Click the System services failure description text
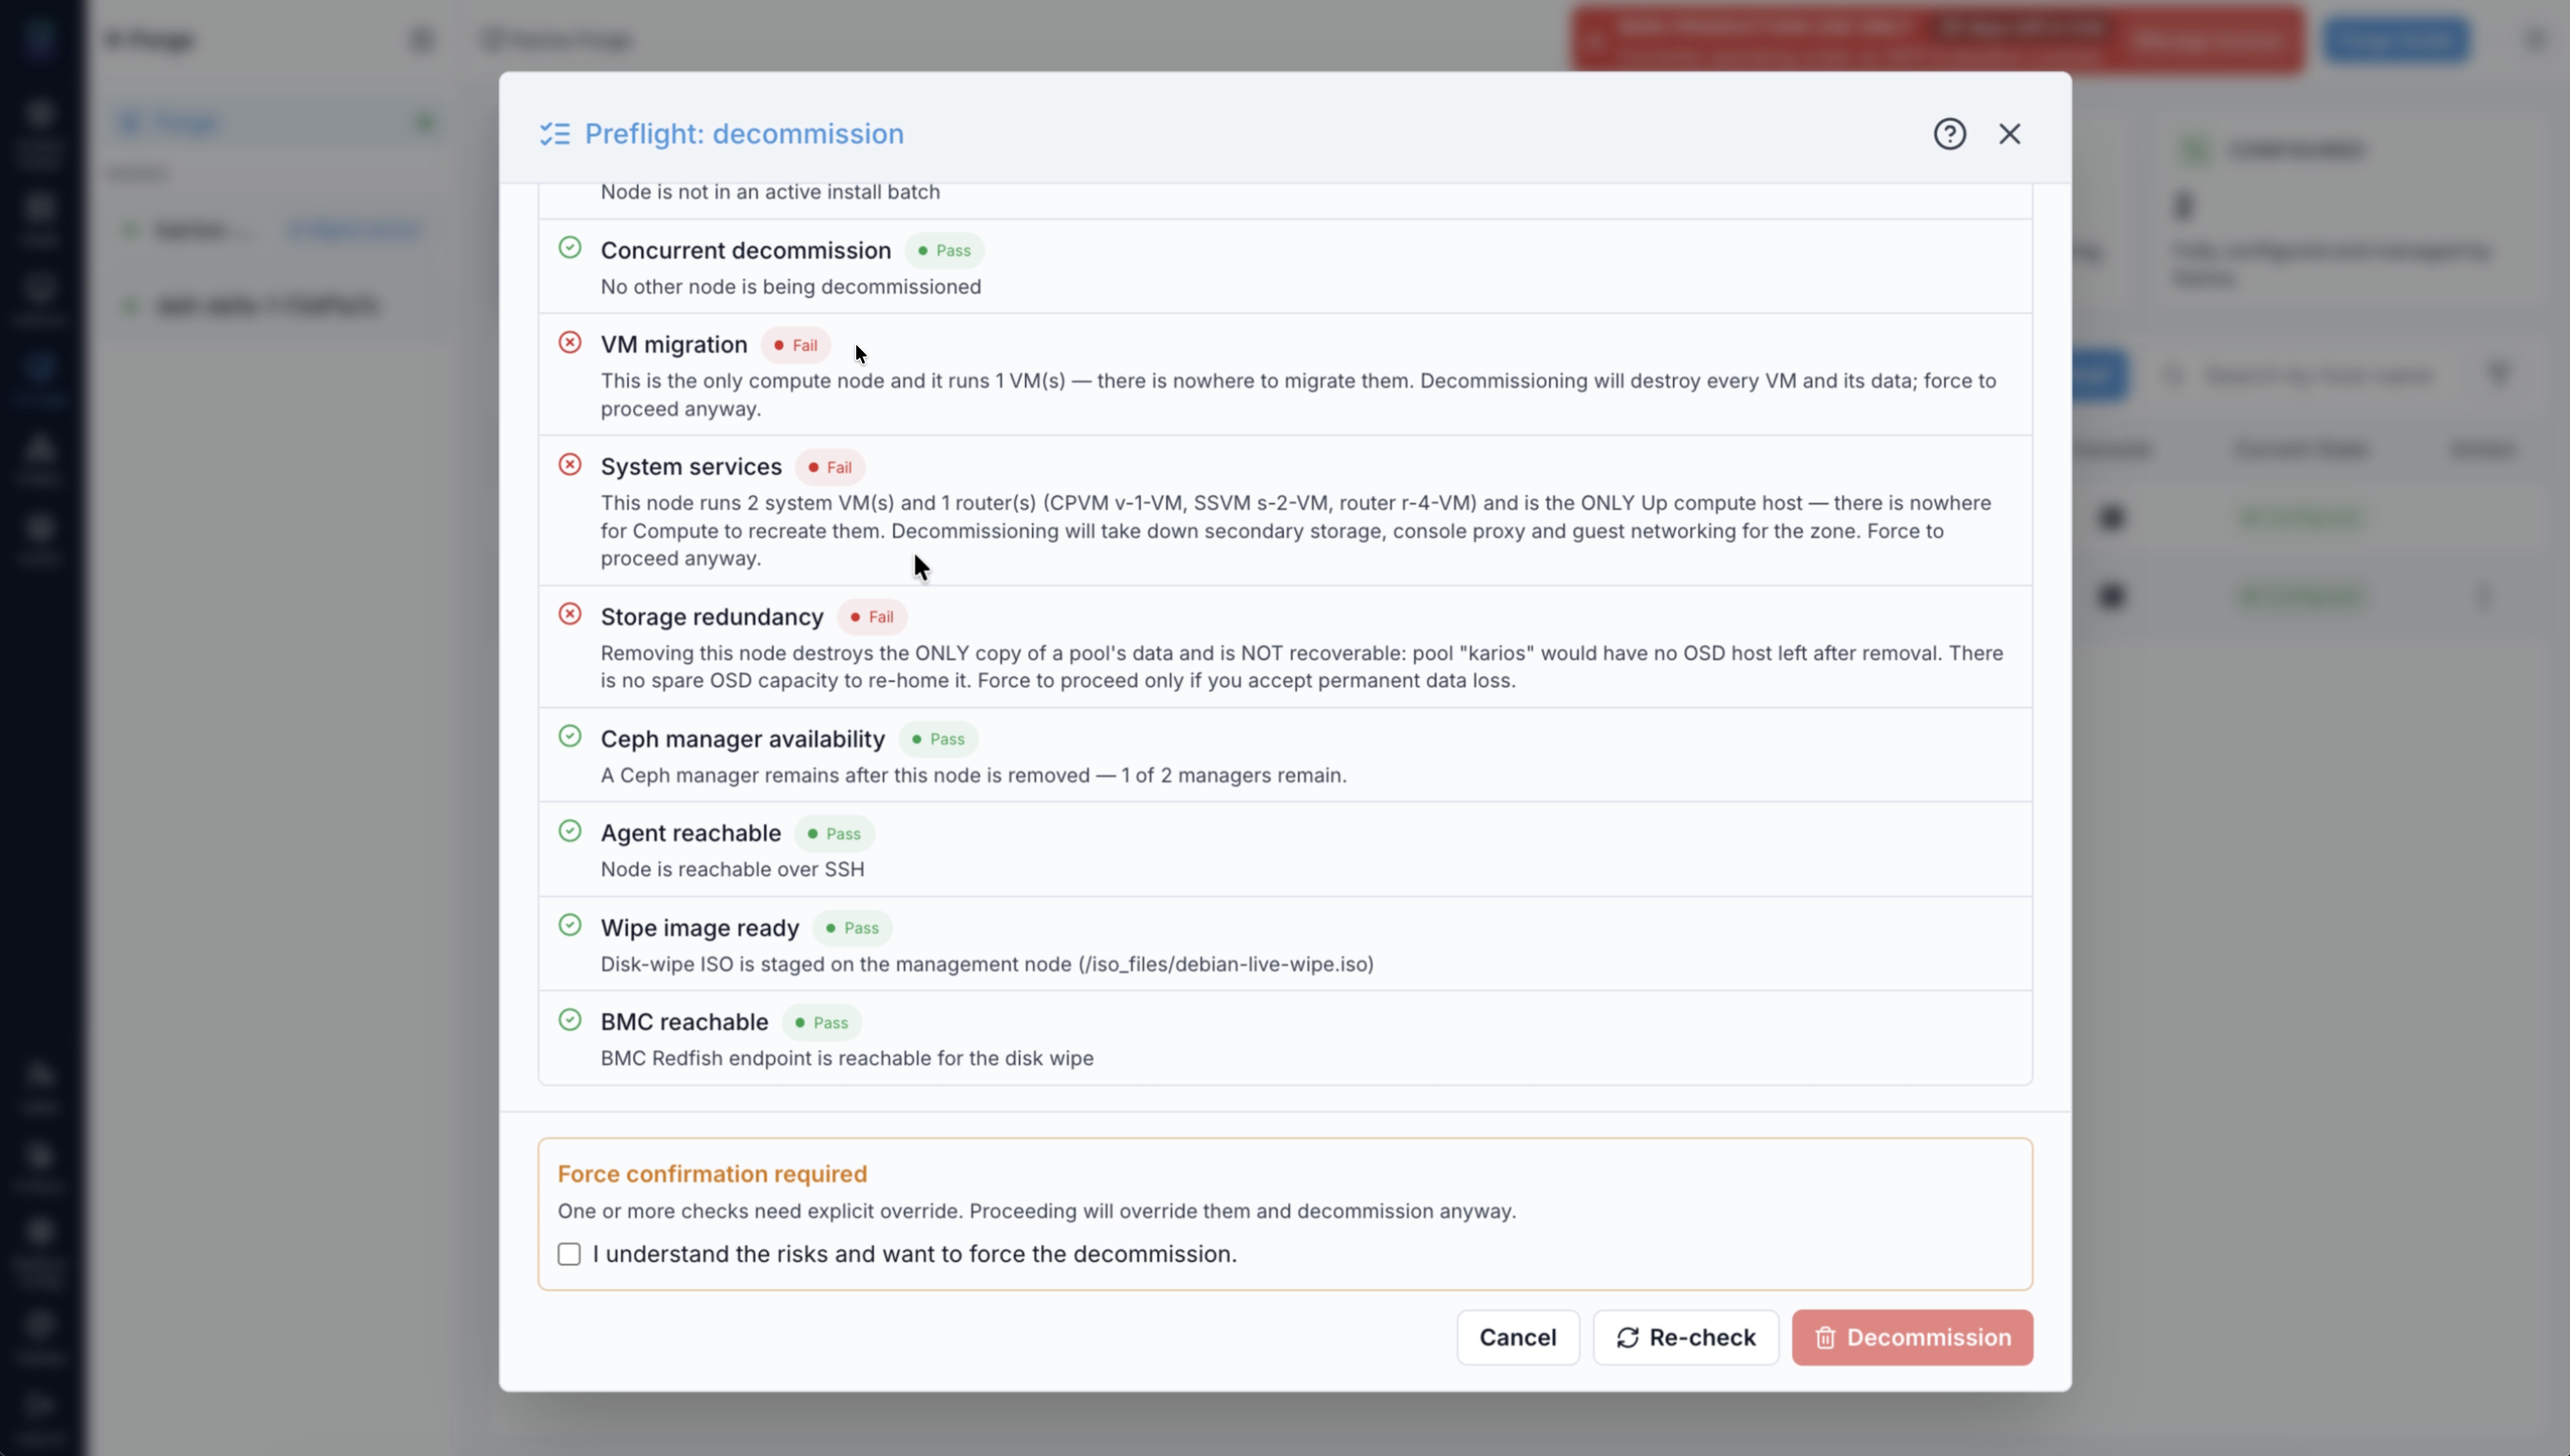 point(1296,531)
